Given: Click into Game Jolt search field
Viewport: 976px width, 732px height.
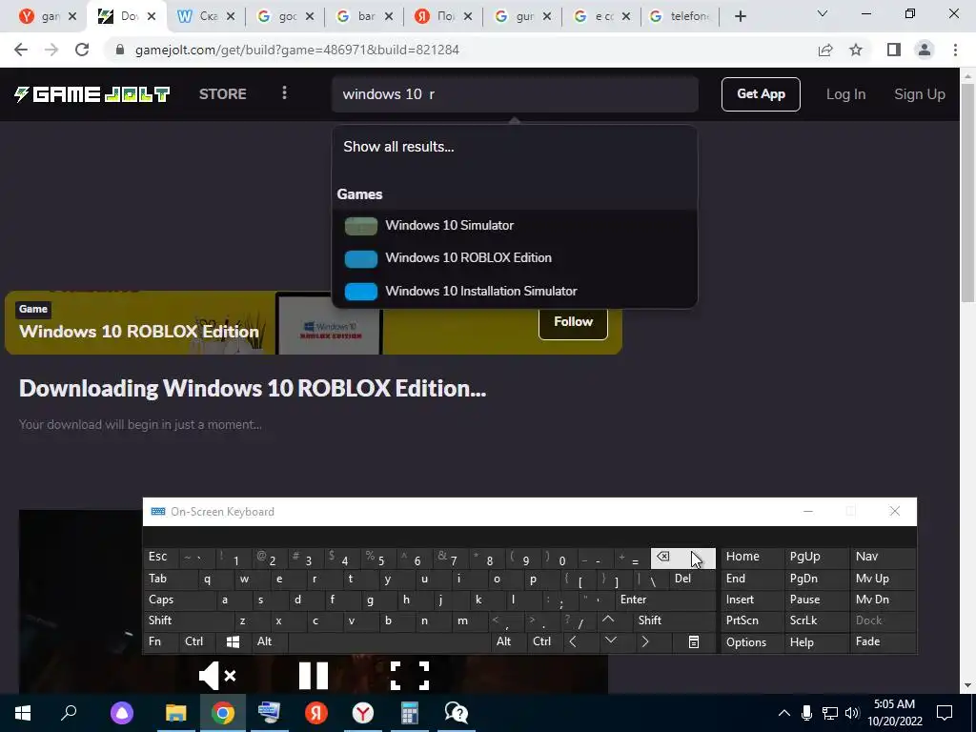Looking at the screenshot, I should (515, 94).
